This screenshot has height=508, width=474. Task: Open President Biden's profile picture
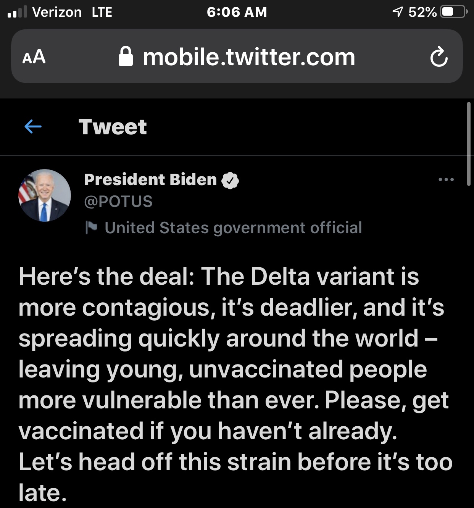point(45,195)
